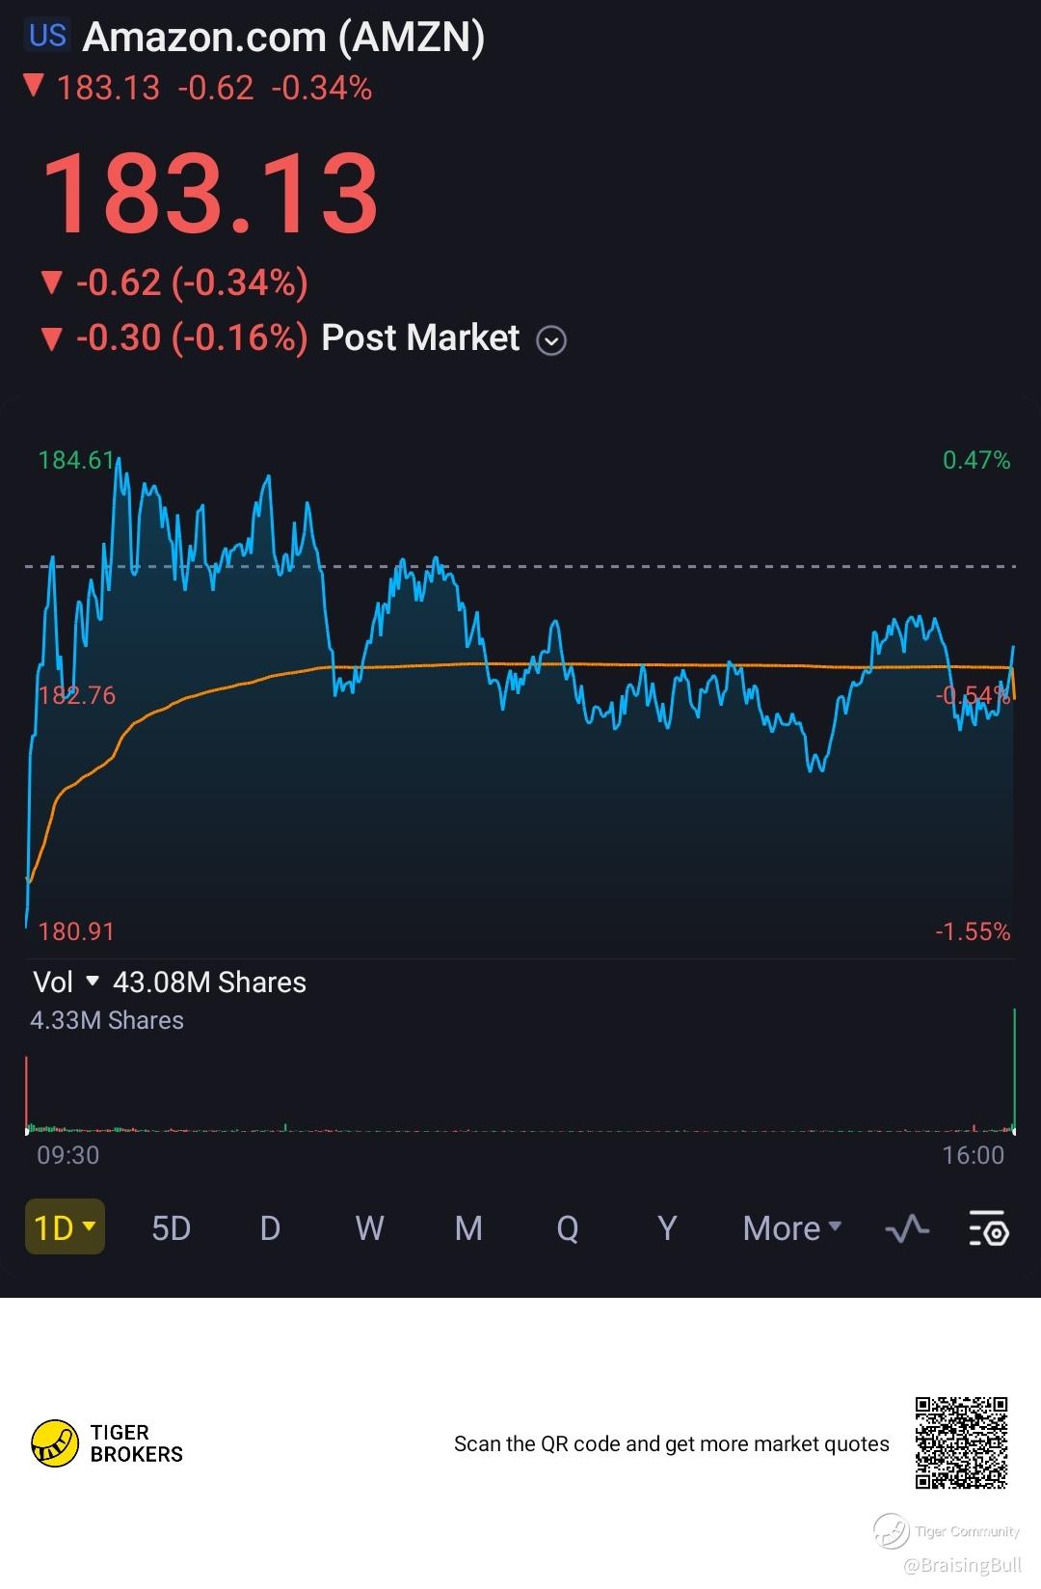Select the Q quarterly chart tab
1041x1589 pixels.
coord(568,1228)
